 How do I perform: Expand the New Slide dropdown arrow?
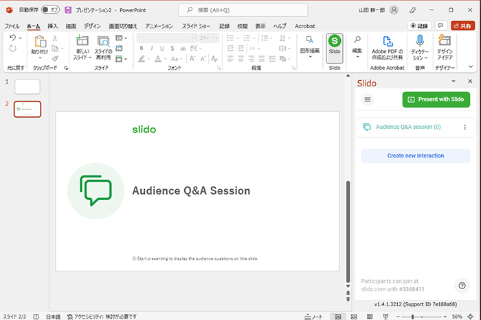[x=90, y=58]
